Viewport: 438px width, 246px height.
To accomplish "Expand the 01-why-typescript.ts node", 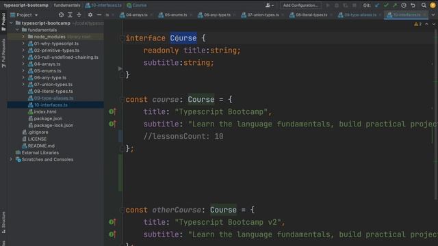I will (23, 44).
